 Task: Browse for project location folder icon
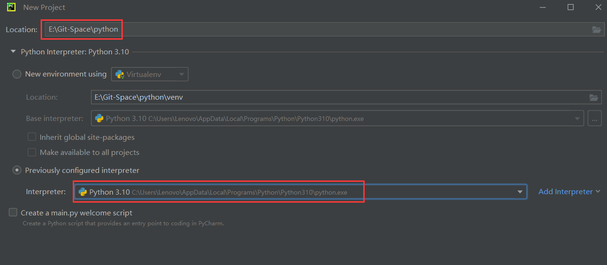point(597,29)
